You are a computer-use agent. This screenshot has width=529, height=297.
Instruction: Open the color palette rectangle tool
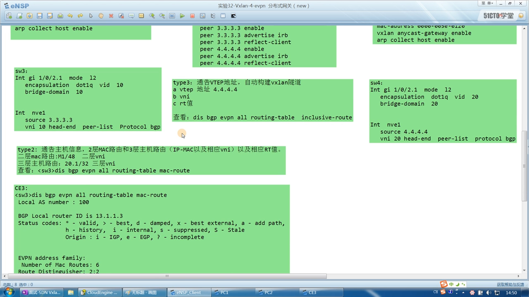tap(141, 16)
